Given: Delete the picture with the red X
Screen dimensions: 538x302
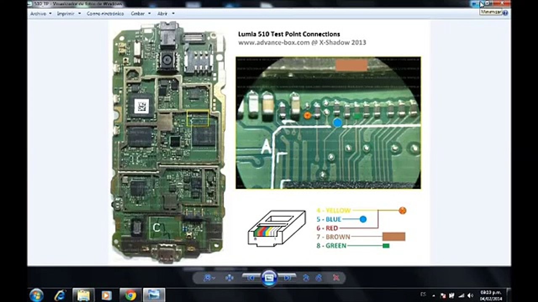Looking at the screenshot, I should coord(336,278).
